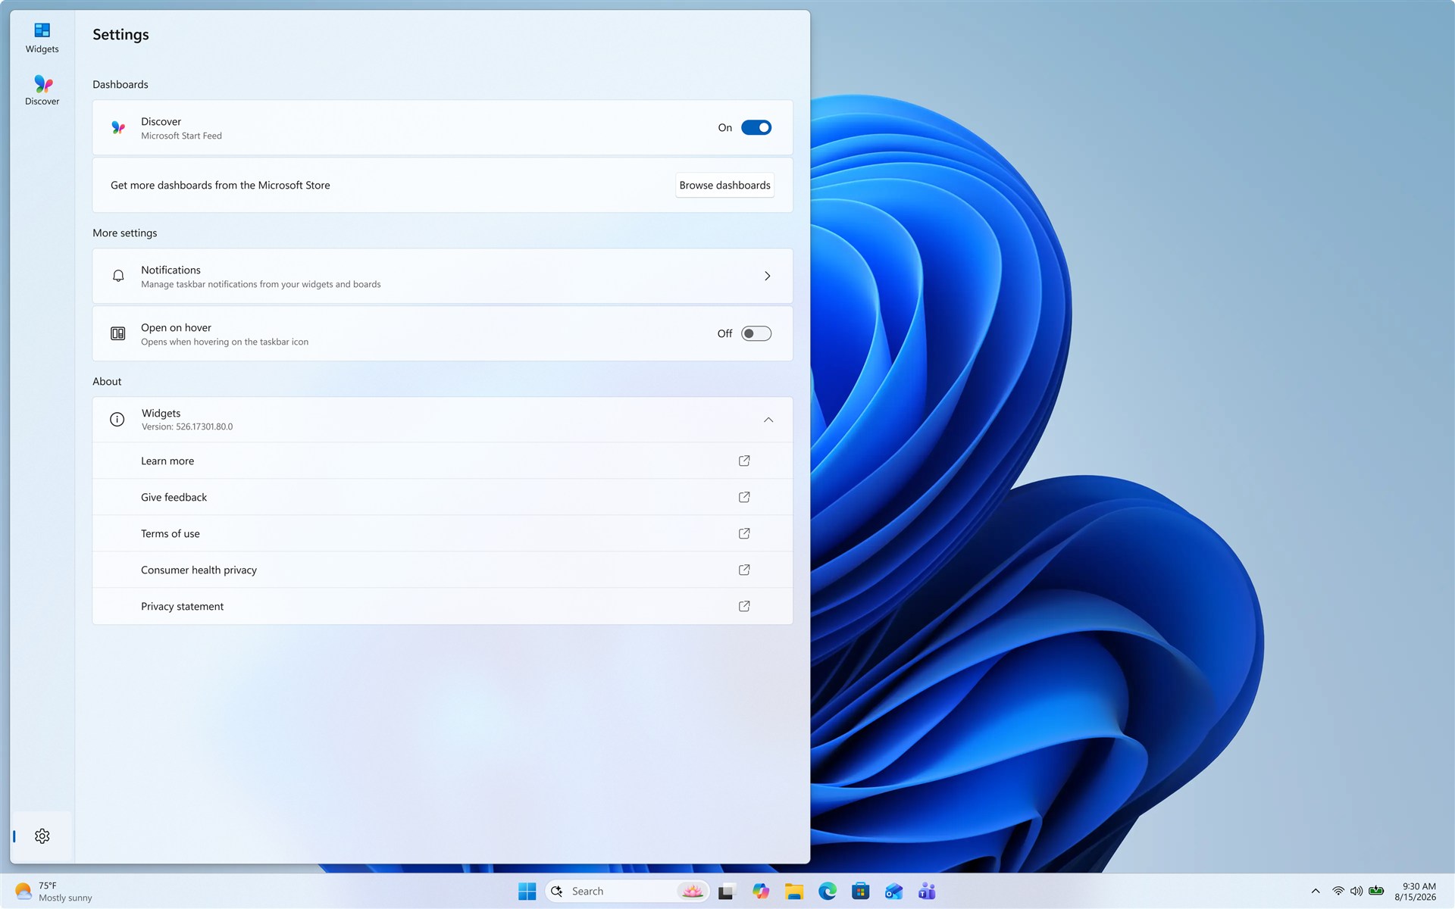Click the Widgets info circle icon
The image size is (1455, 909).
117,420
